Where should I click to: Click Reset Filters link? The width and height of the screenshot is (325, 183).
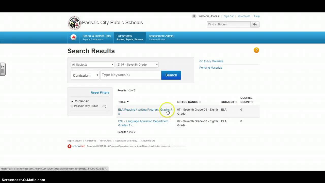pyautogui.click(x=100, y=93)
